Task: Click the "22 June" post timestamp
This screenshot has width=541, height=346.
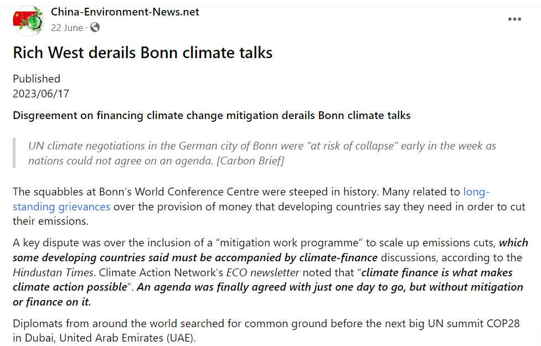Action: [67, 28]
